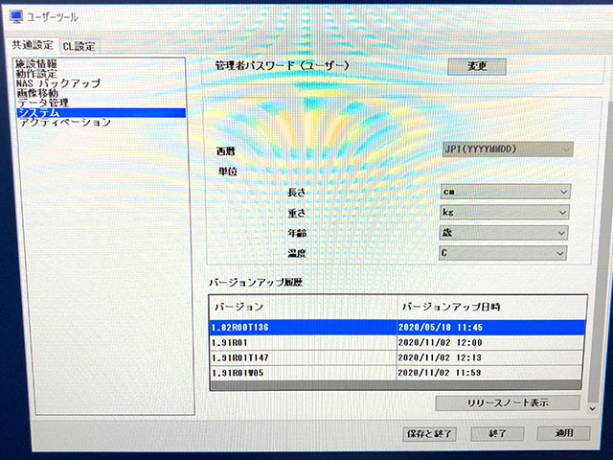Switch to the 共通設定 tab

(32, 45)
